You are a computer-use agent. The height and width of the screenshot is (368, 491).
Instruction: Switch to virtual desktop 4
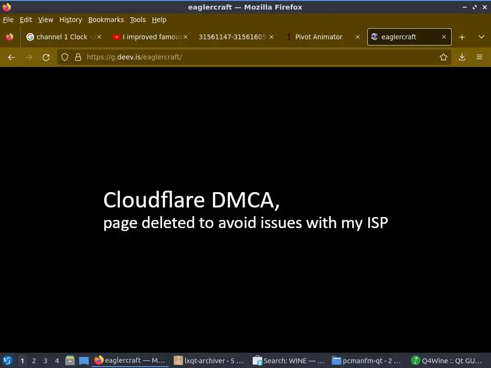(x=57, y=361)
